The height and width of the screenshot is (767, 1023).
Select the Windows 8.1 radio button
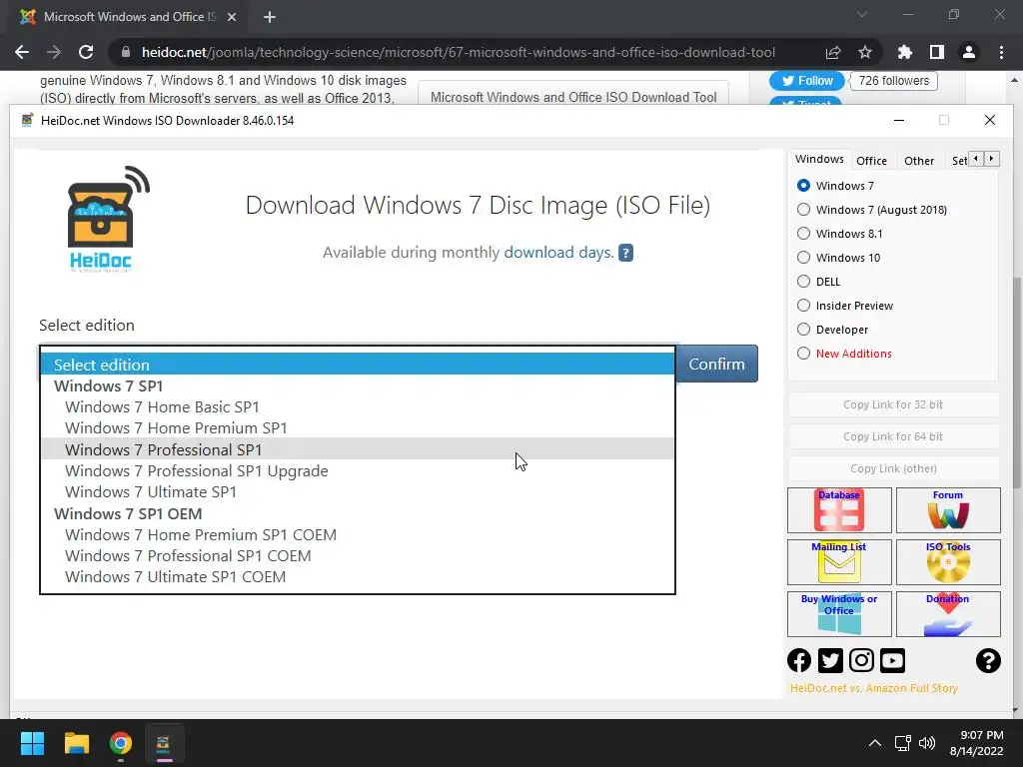(804, 234)
